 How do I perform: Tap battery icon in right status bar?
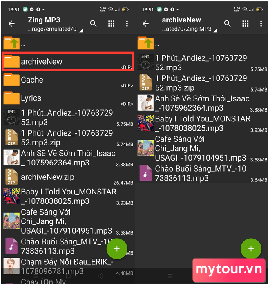pos(259,9)
